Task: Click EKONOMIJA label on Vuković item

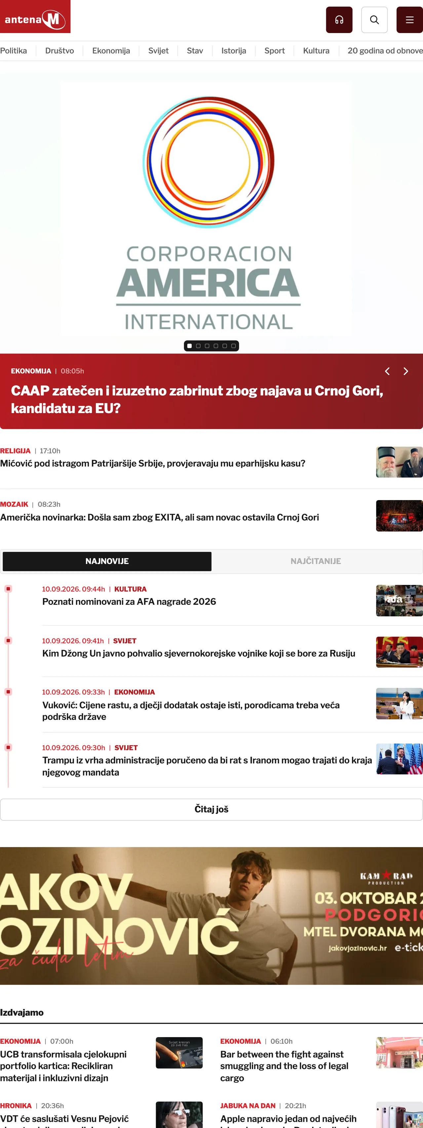Action: click(x=135, y=692)
